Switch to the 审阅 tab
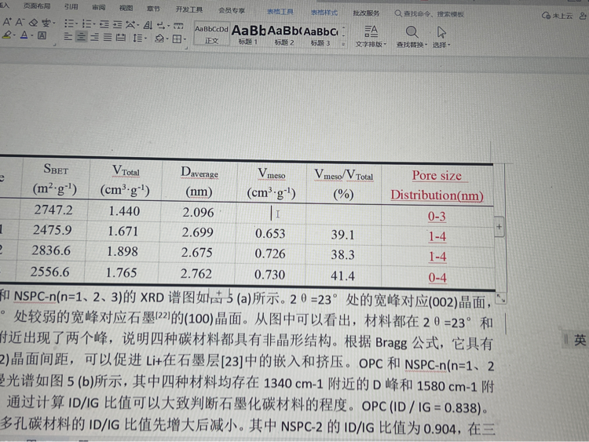589x442 pixels. tap(99, 7)
